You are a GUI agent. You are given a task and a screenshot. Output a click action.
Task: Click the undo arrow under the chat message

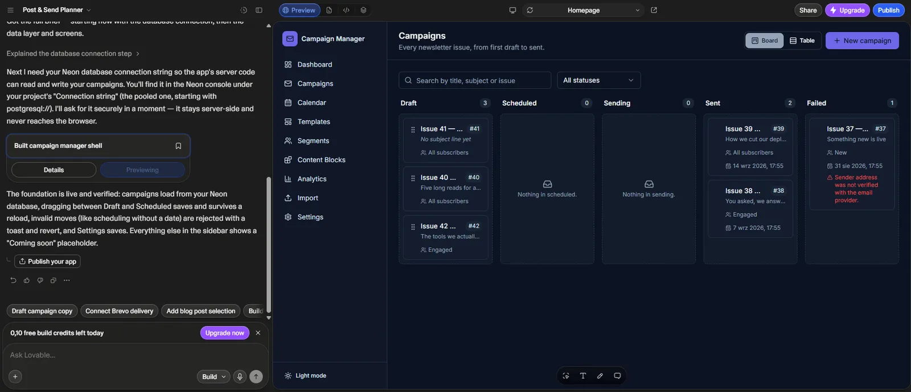point(14,280)
